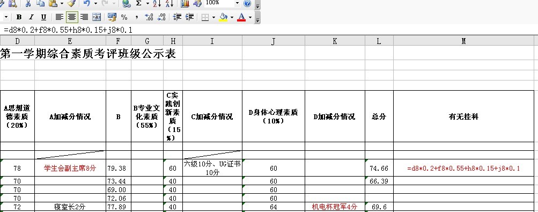Select column F header
The width and height of the screenshot is (538, 212).
pos(119,41)
